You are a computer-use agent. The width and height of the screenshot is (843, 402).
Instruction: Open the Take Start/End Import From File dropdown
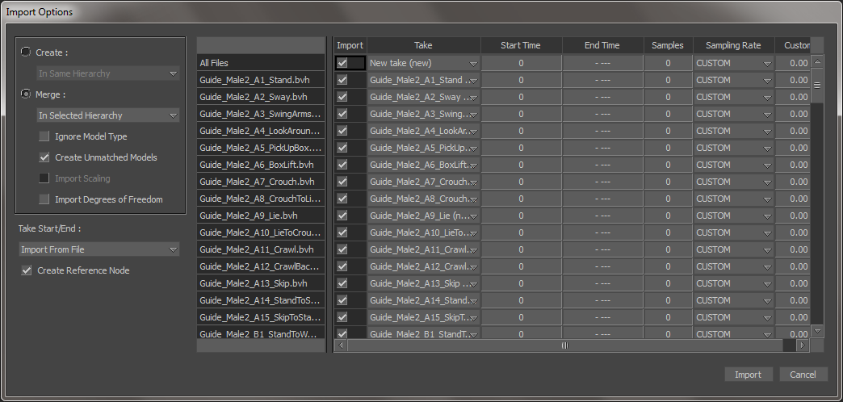click(x=99, y=249)
